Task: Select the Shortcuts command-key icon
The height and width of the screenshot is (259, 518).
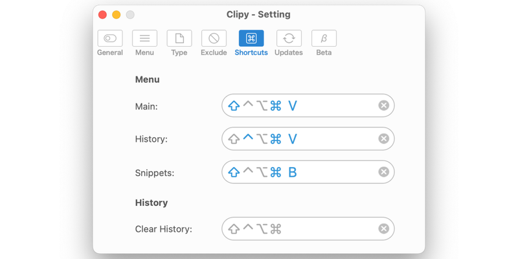Action: [x=251, y=38]
